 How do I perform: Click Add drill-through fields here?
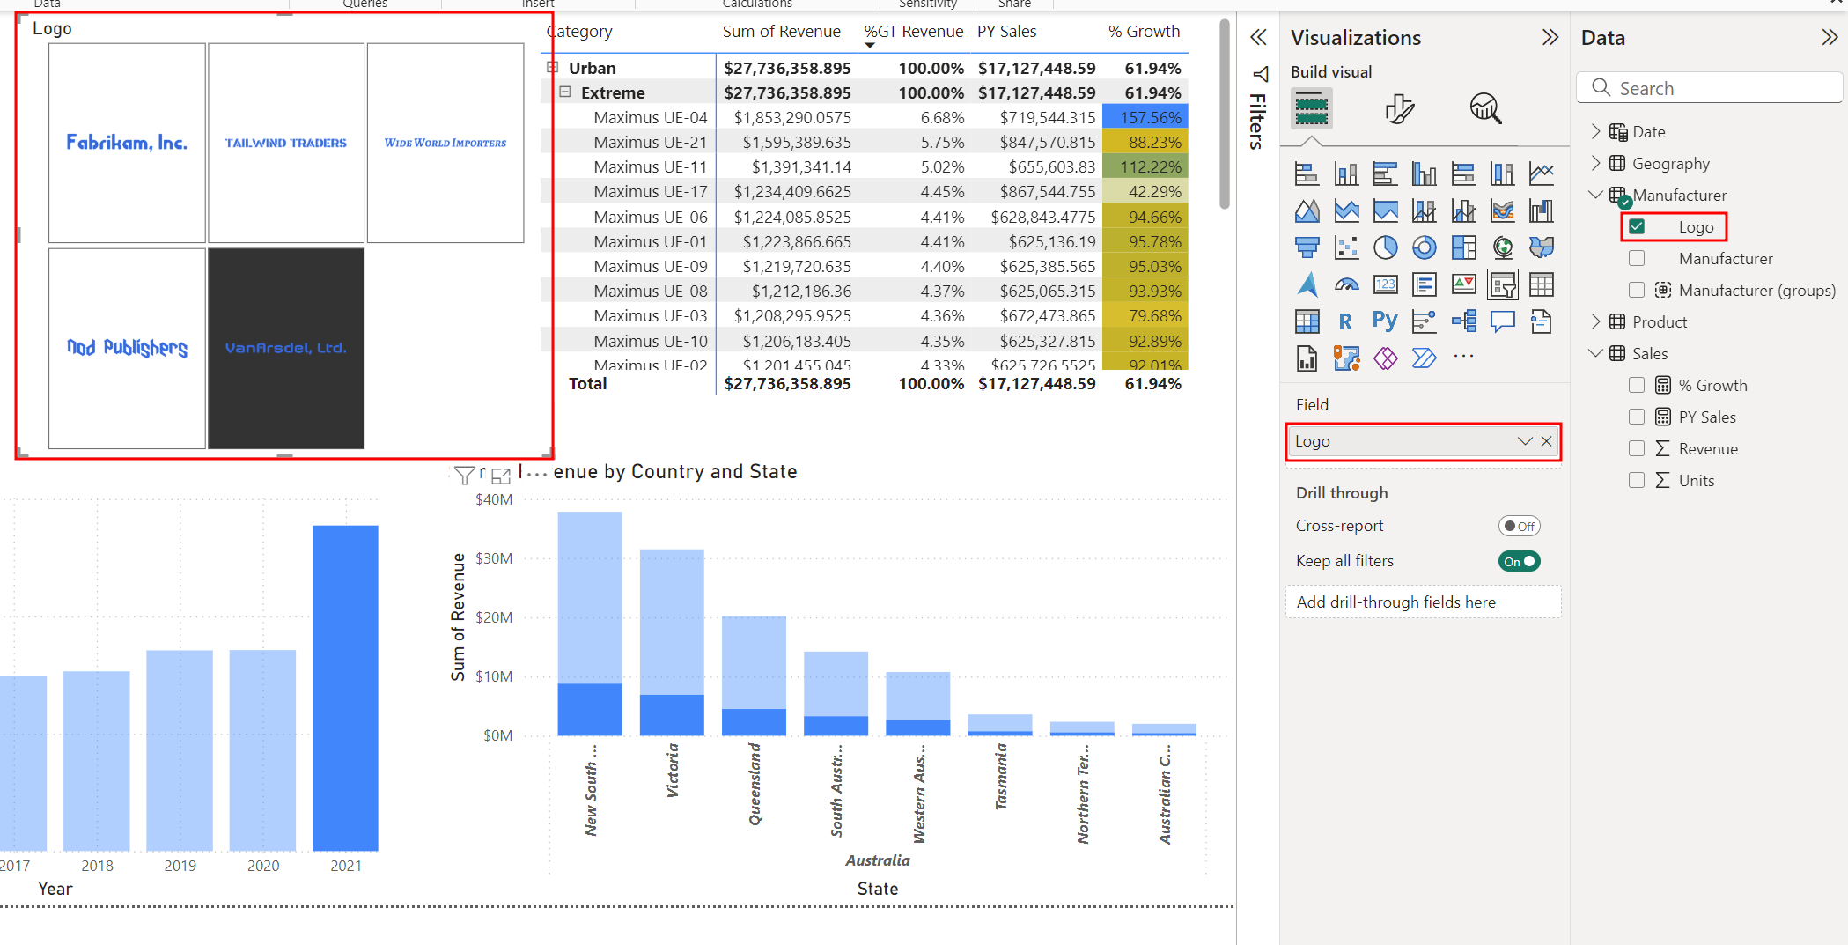point(1423,602)
